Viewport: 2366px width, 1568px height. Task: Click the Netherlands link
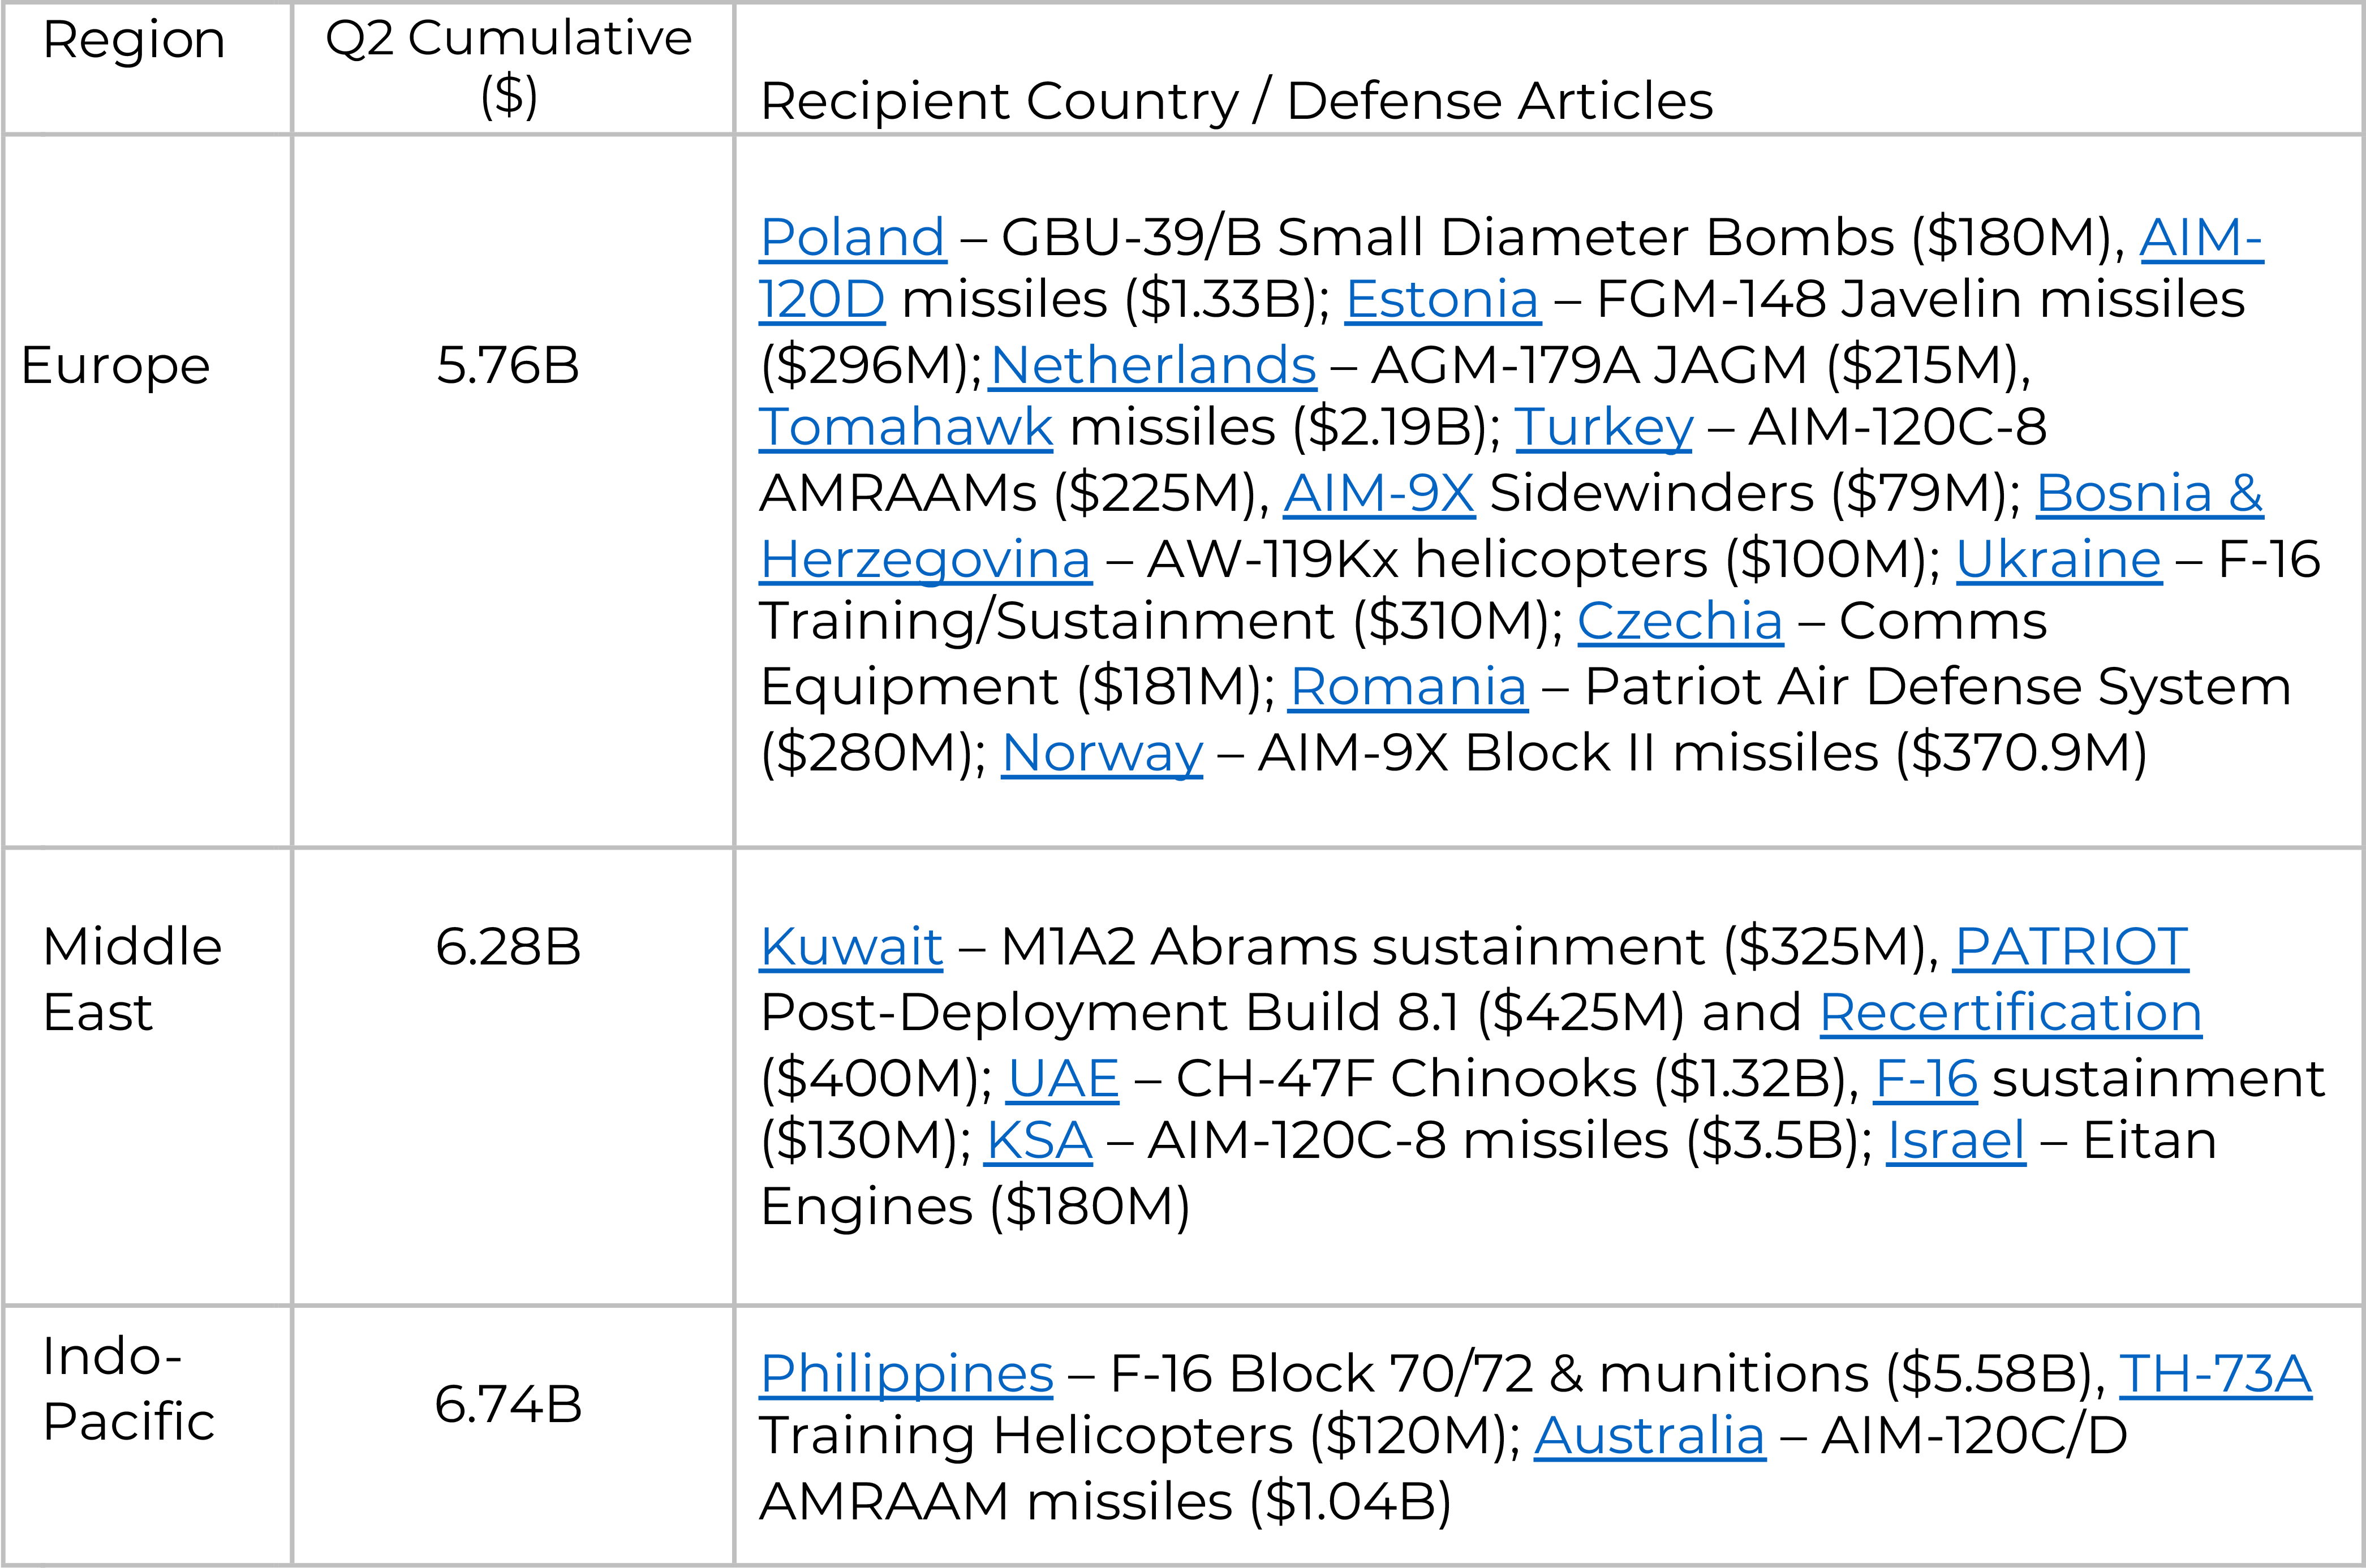1153,366
